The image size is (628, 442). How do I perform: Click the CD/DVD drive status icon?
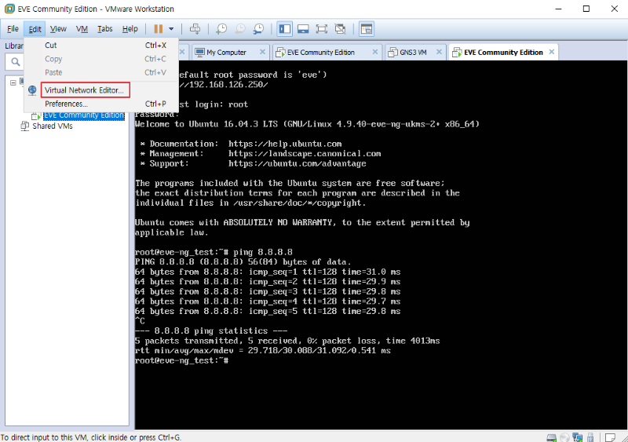pos(564,437)
